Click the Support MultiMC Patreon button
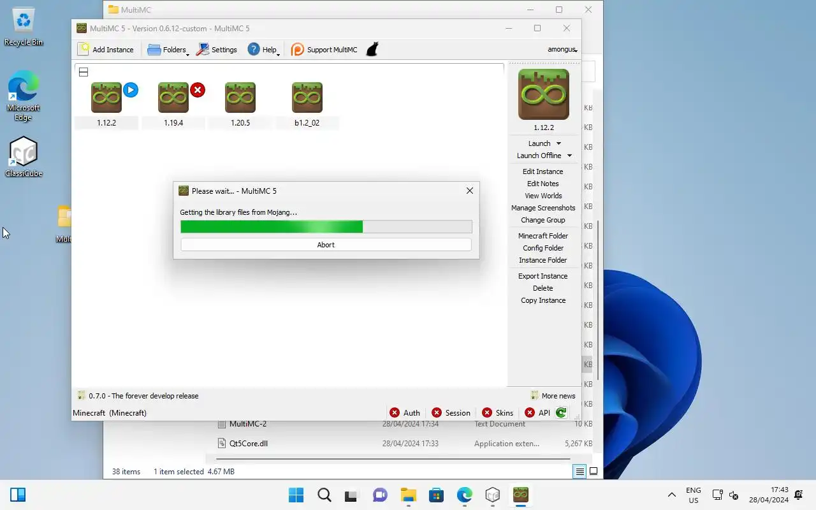The width and height of the screenshot is (816, 510). (x=324, y=49)
